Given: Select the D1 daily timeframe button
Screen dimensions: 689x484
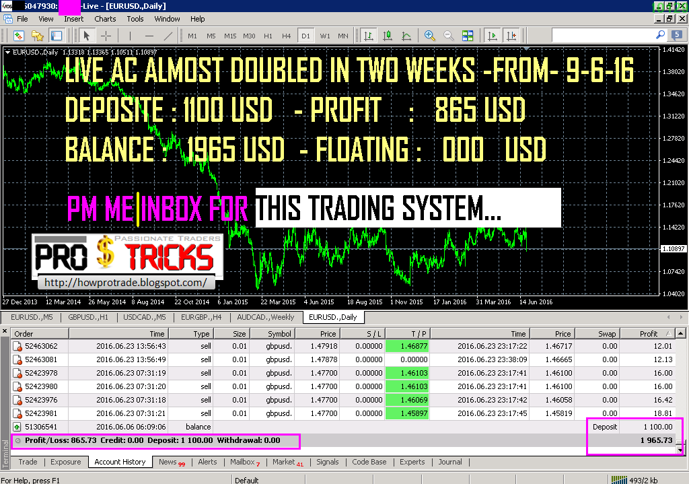Looking at the screenshot, I should pyautogui.click(x=305, y=36).
